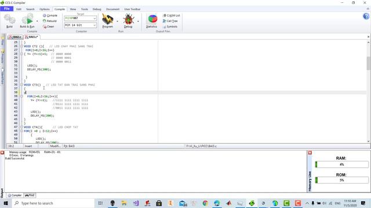Close the Output pane with red icon
Image resolution: width=371 pixels, height=208 pixels.
pos(2,153)
